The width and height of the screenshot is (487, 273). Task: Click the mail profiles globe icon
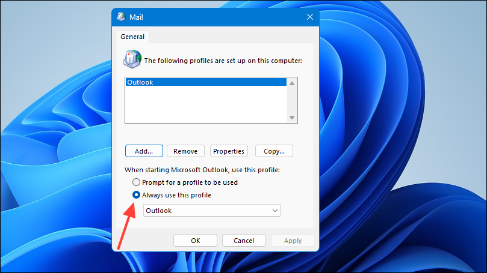click(x=132, y=59)
